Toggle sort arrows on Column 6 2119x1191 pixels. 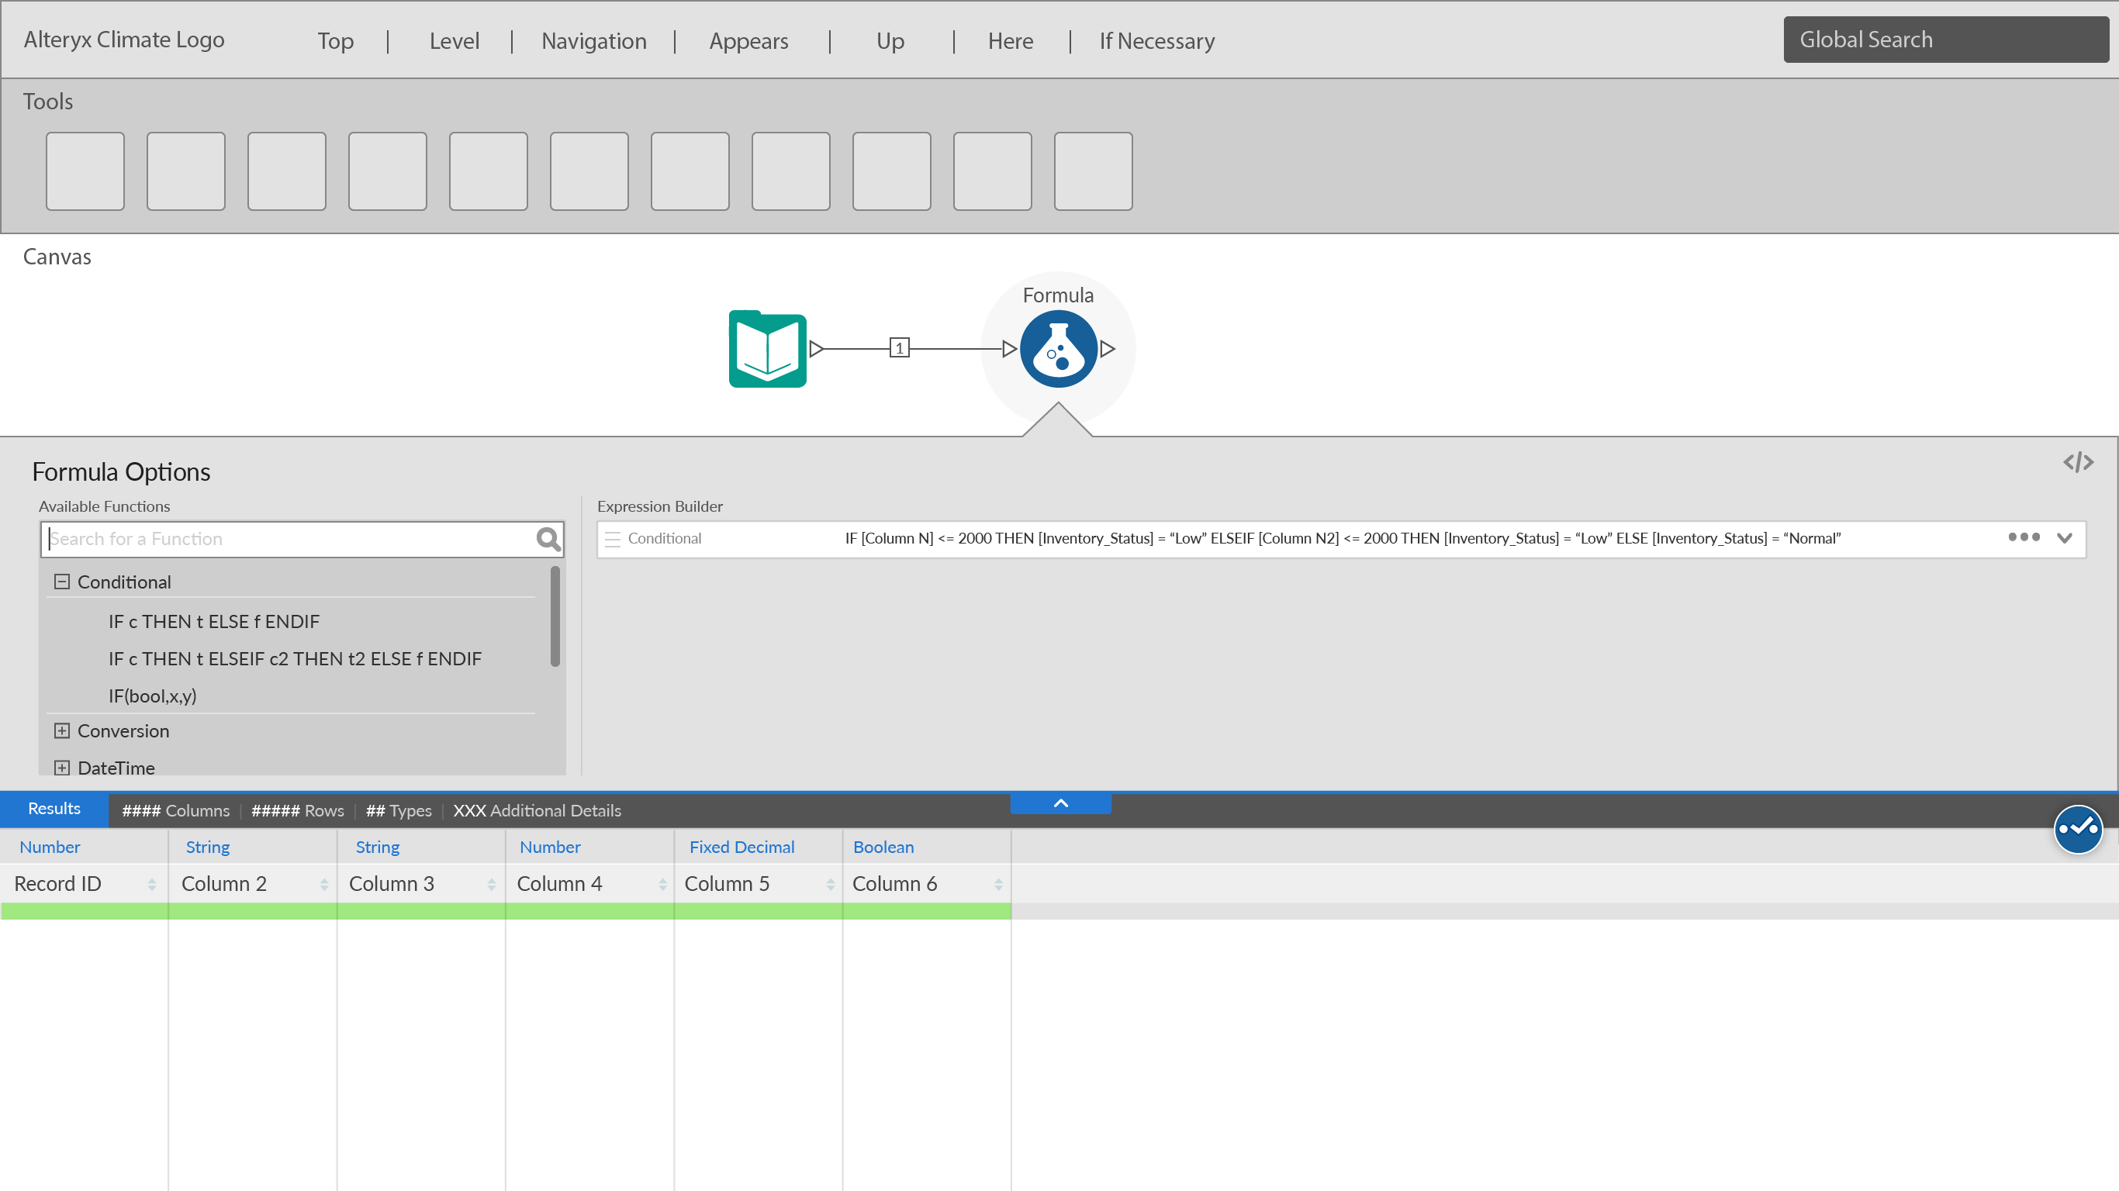click(997, 884)
